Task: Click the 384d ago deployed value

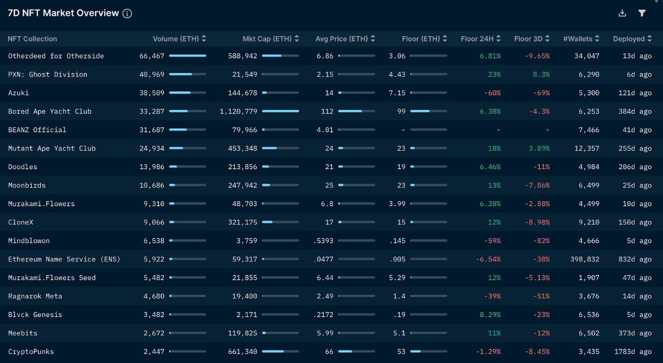Action: pyautogui.click(x=635, y=111)
